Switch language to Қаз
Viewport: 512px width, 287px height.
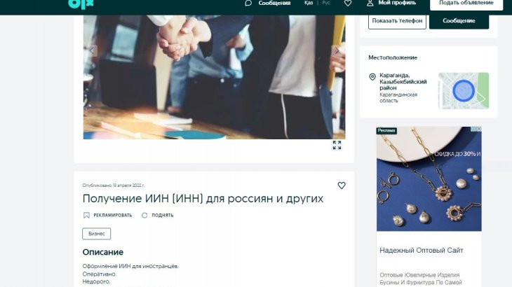pos(309,3)
